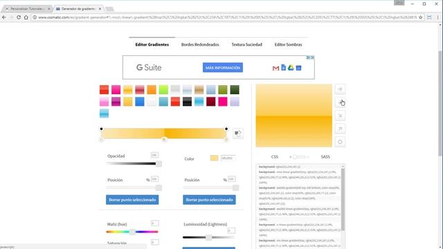Click MÁS INFORMACIÓN ad button
Viewport: 443px width, 249px height.
click(x=223, y=68)
